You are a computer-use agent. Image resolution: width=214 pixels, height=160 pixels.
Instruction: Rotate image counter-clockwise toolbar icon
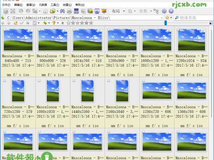tap(21, 11)
